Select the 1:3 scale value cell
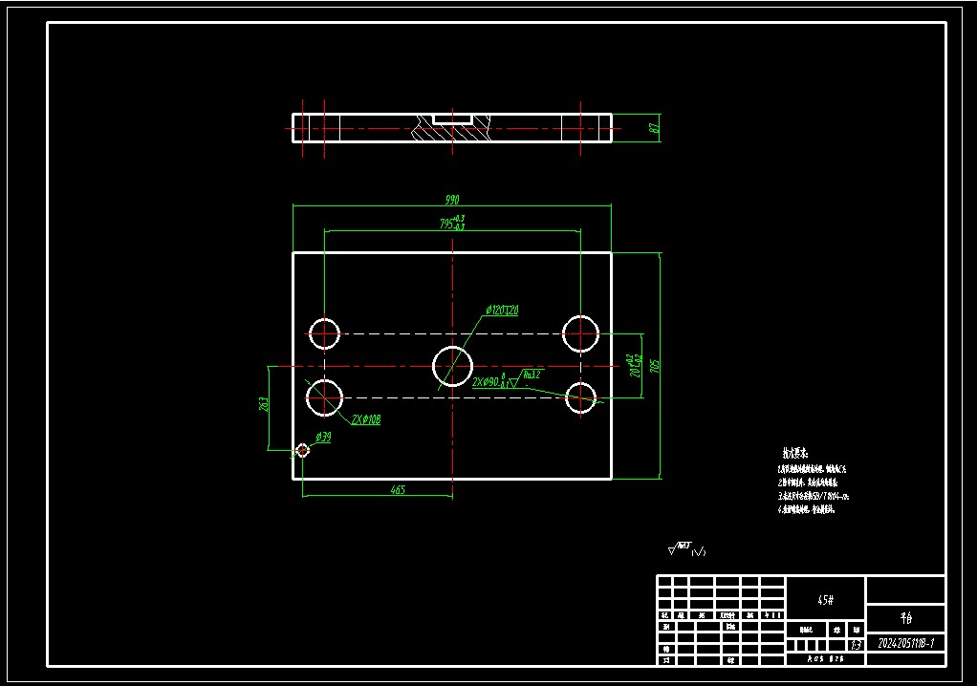The image size is (977, 686). coord(857,646)
